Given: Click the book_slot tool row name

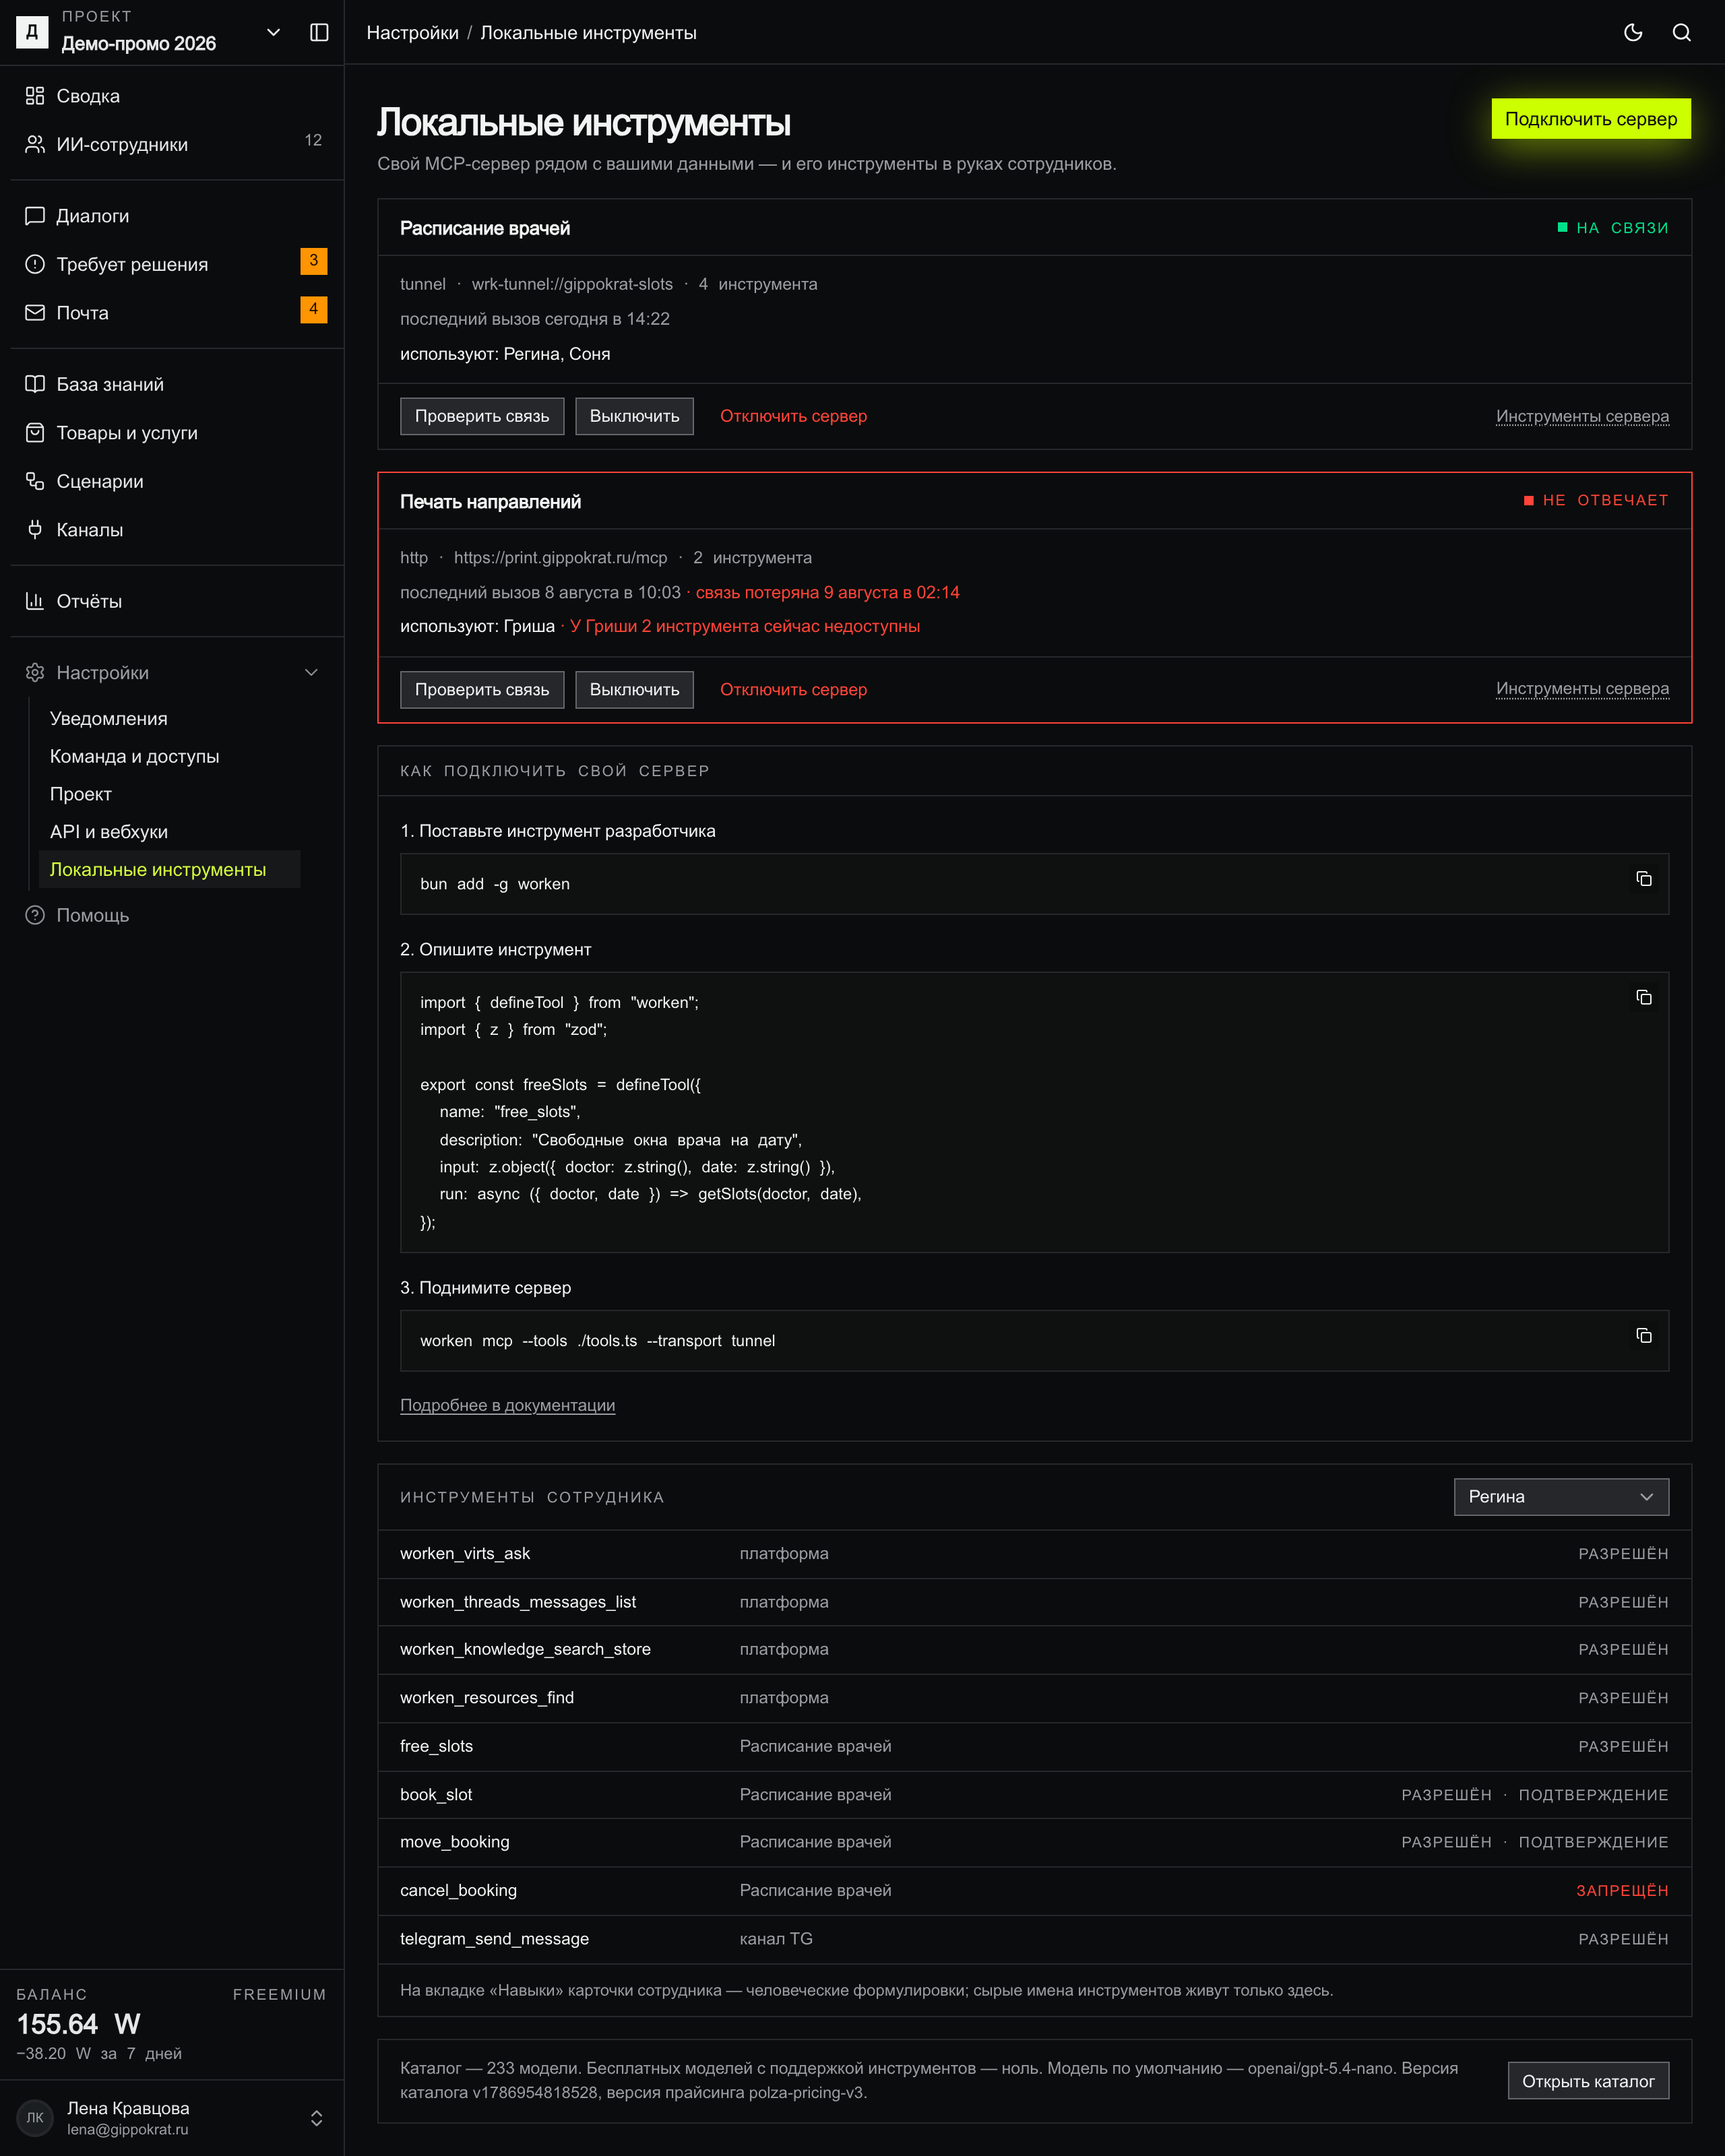Looking at the screenshot, I should [x=436, y=1794].
